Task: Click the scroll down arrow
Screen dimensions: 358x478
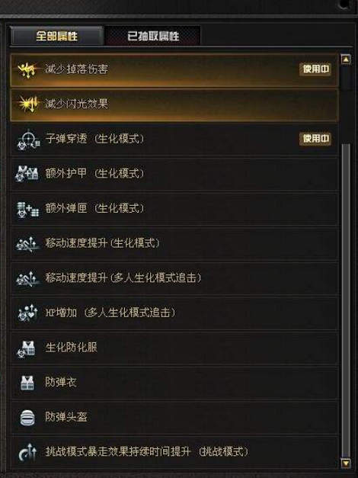Action: (346, 464)
